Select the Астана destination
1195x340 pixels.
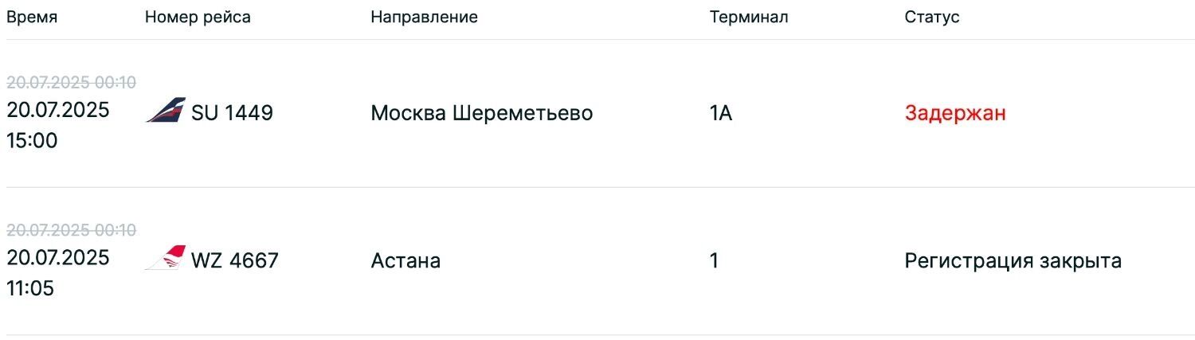point(406,260)
